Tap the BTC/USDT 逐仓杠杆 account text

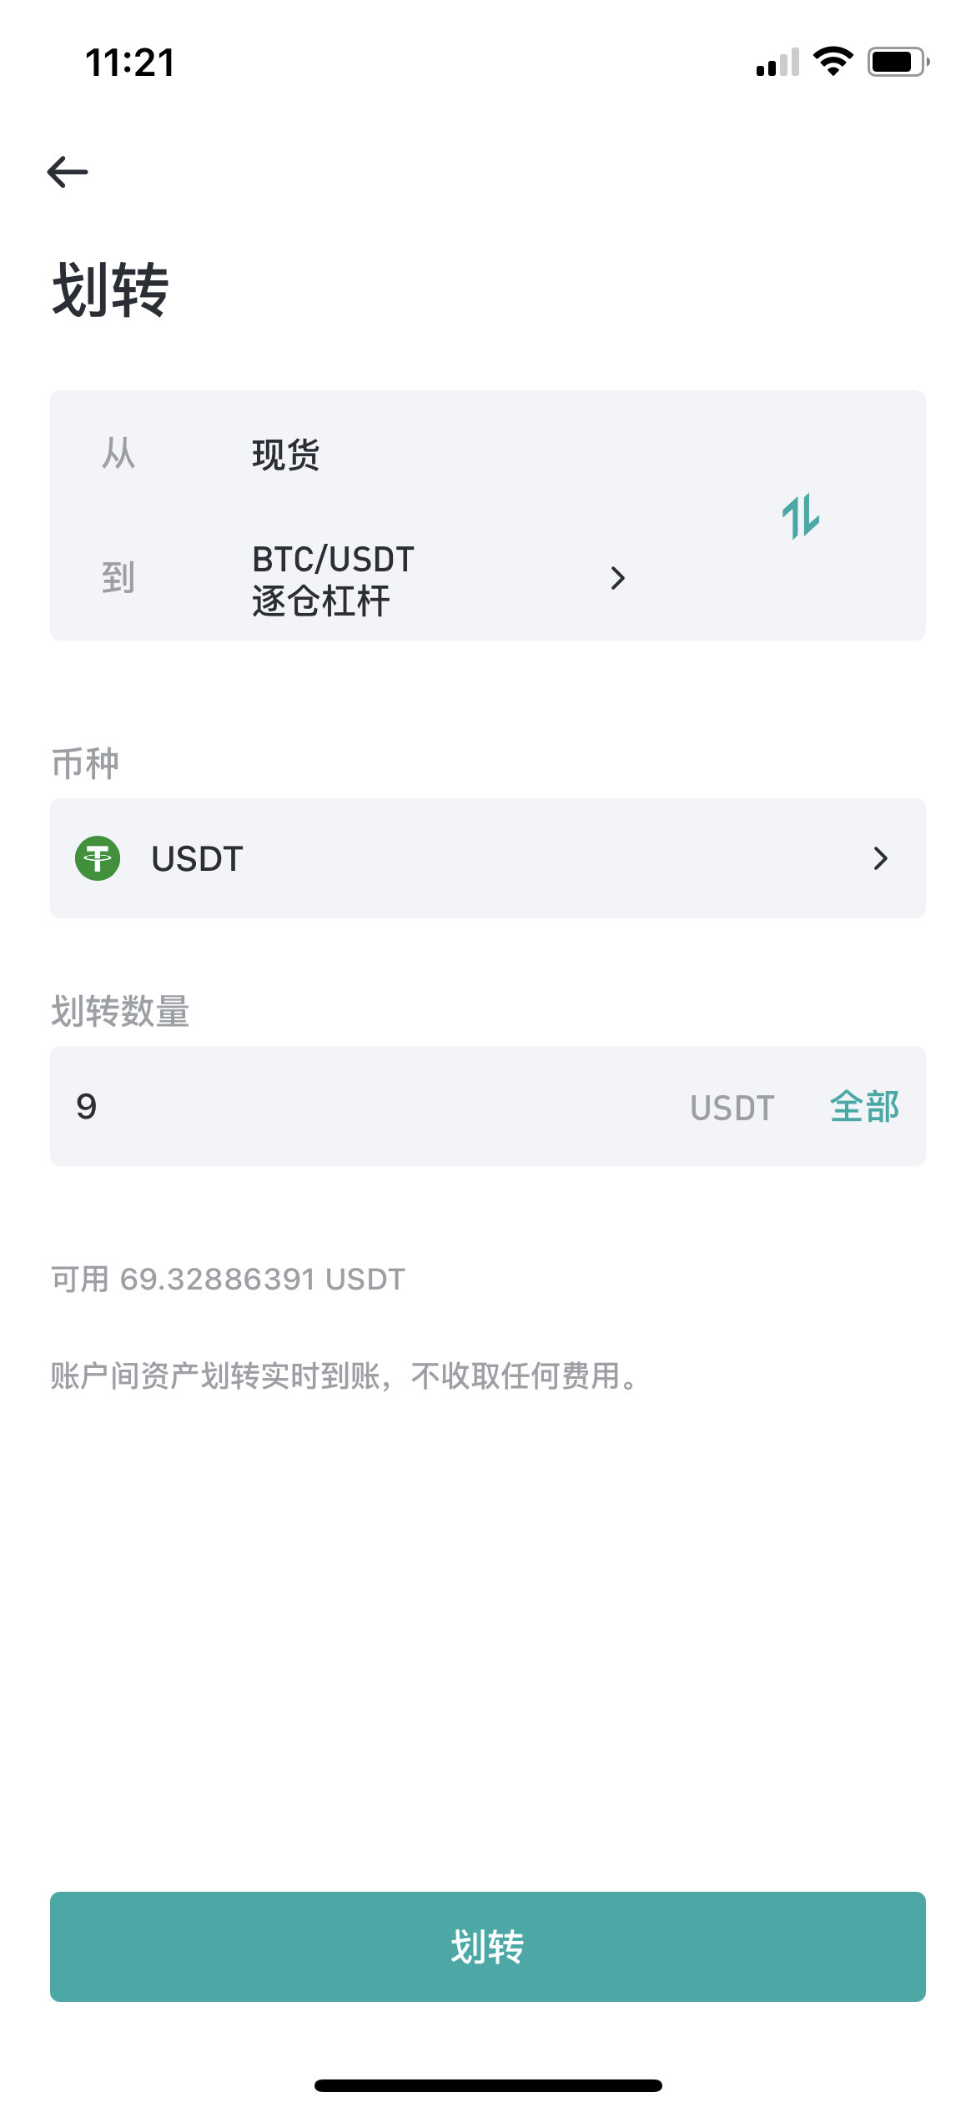(333, 580)
